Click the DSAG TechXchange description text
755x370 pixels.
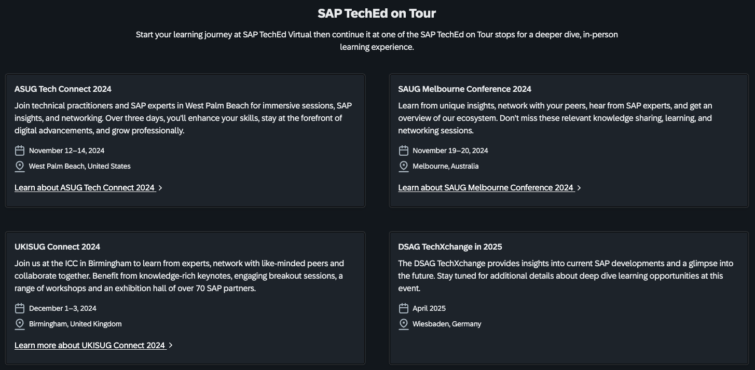pyautogui.click(x=566, y=276)
